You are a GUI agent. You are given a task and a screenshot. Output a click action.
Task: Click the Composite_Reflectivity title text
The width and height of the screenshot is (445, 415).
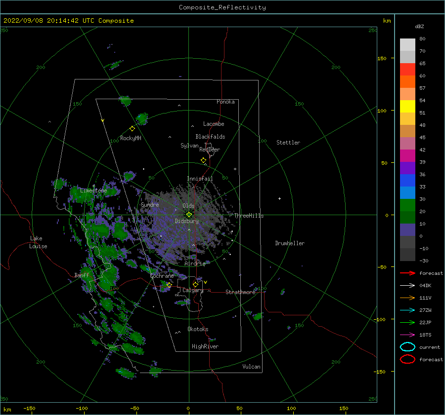click(x=222, y=7)
